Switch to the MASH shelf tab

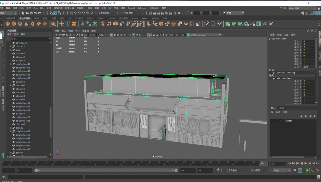click(112, 19)
